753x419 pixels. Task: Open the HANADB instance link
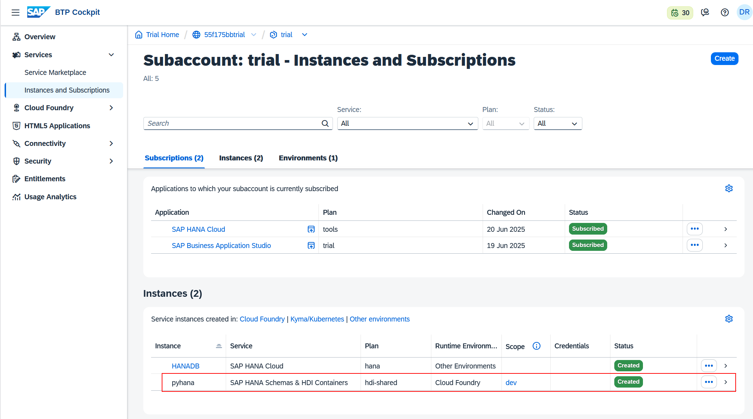click(x=185, y=366)
